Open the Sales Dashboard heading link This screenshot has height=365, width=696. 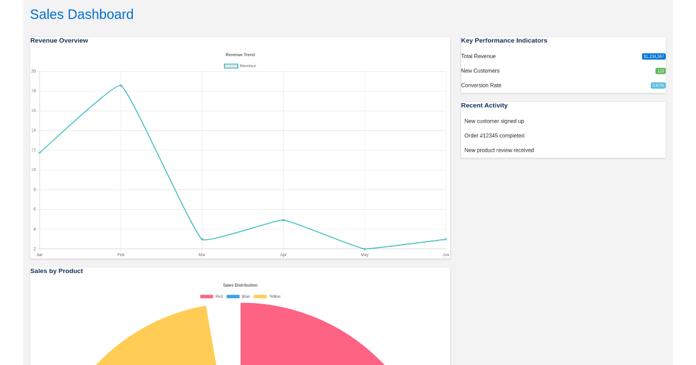tap(82, 14)
